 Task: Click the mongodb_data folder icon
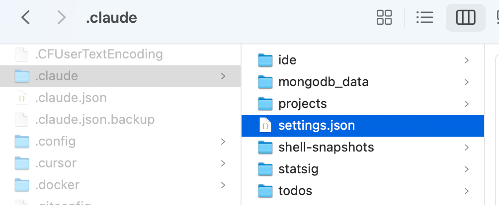click(266, 82)
